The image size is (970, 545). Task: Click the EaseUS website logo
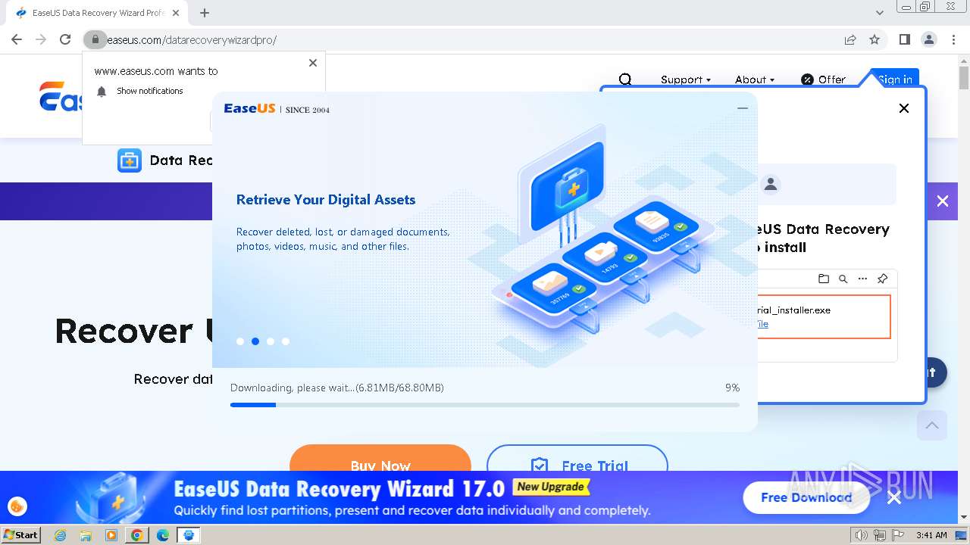click(x=61, y=97)
